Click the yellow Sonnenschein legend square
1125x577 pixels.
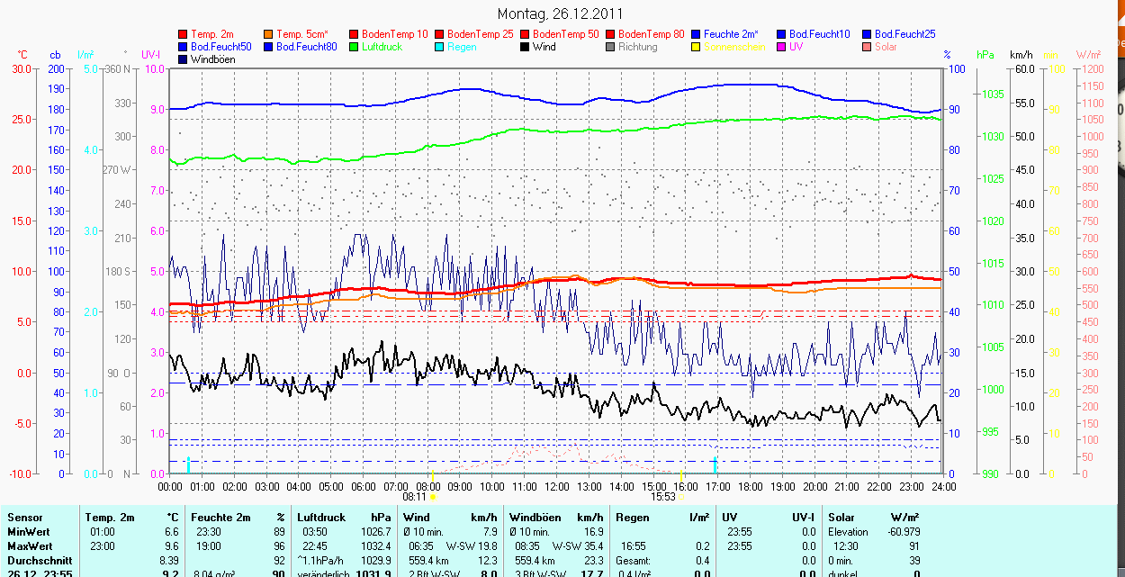click(x=696, y=47)
